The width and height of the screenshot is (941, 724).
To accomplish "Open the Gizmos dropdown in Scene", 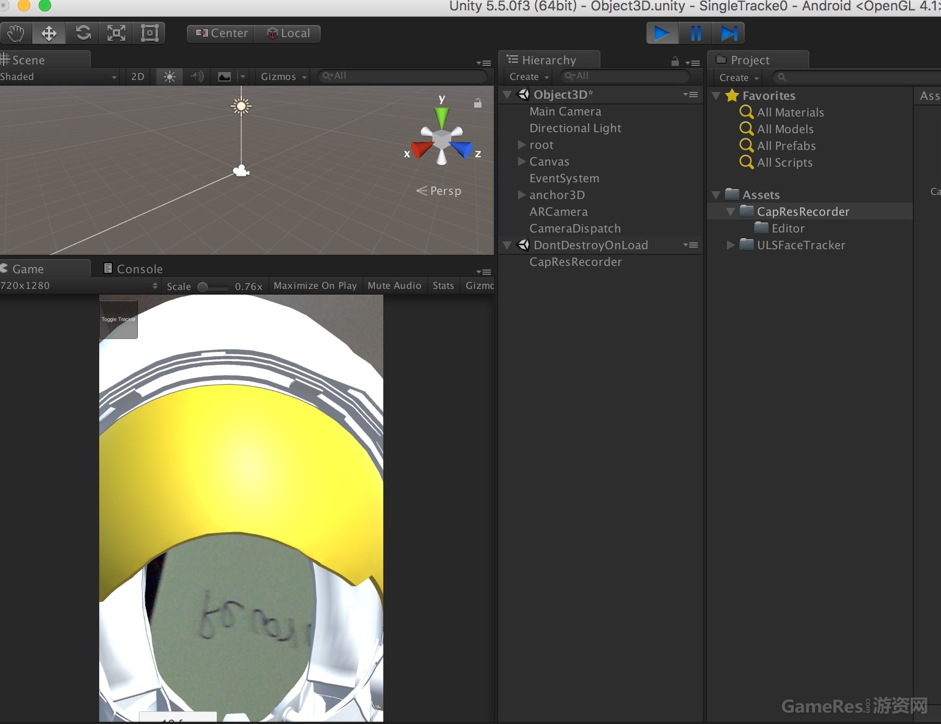I will tap(284, 77).
